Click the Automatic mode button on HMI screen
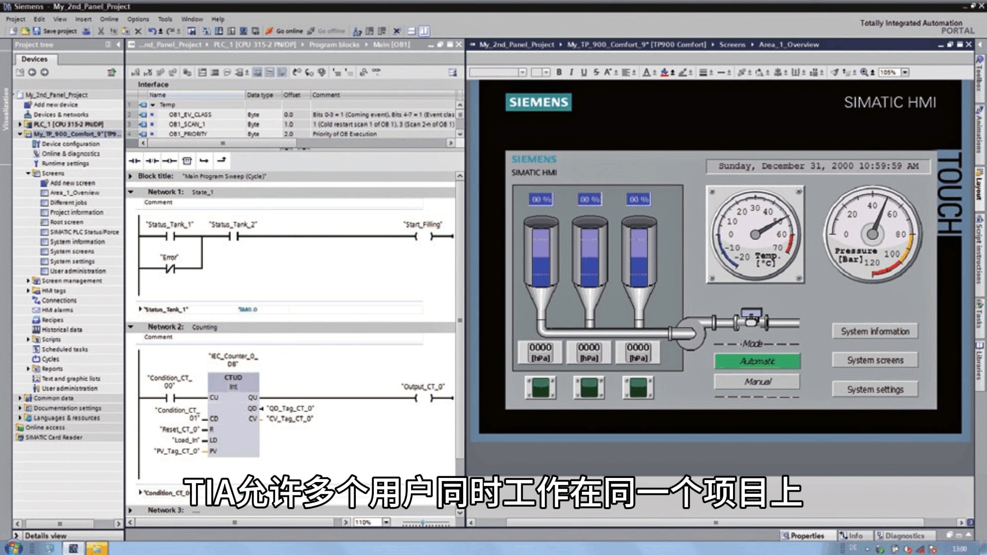Viewport: 987px width, 555px height. click(757, 361)
